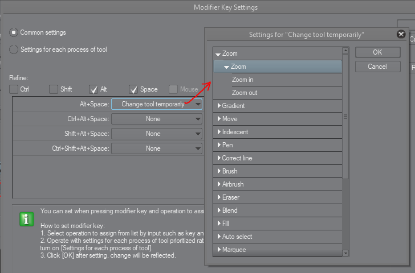Image resolution: width=415 pixels, height=273 pixels.
Task: Click the scrollbar up arrow
Action: click(x=345, y=51)
